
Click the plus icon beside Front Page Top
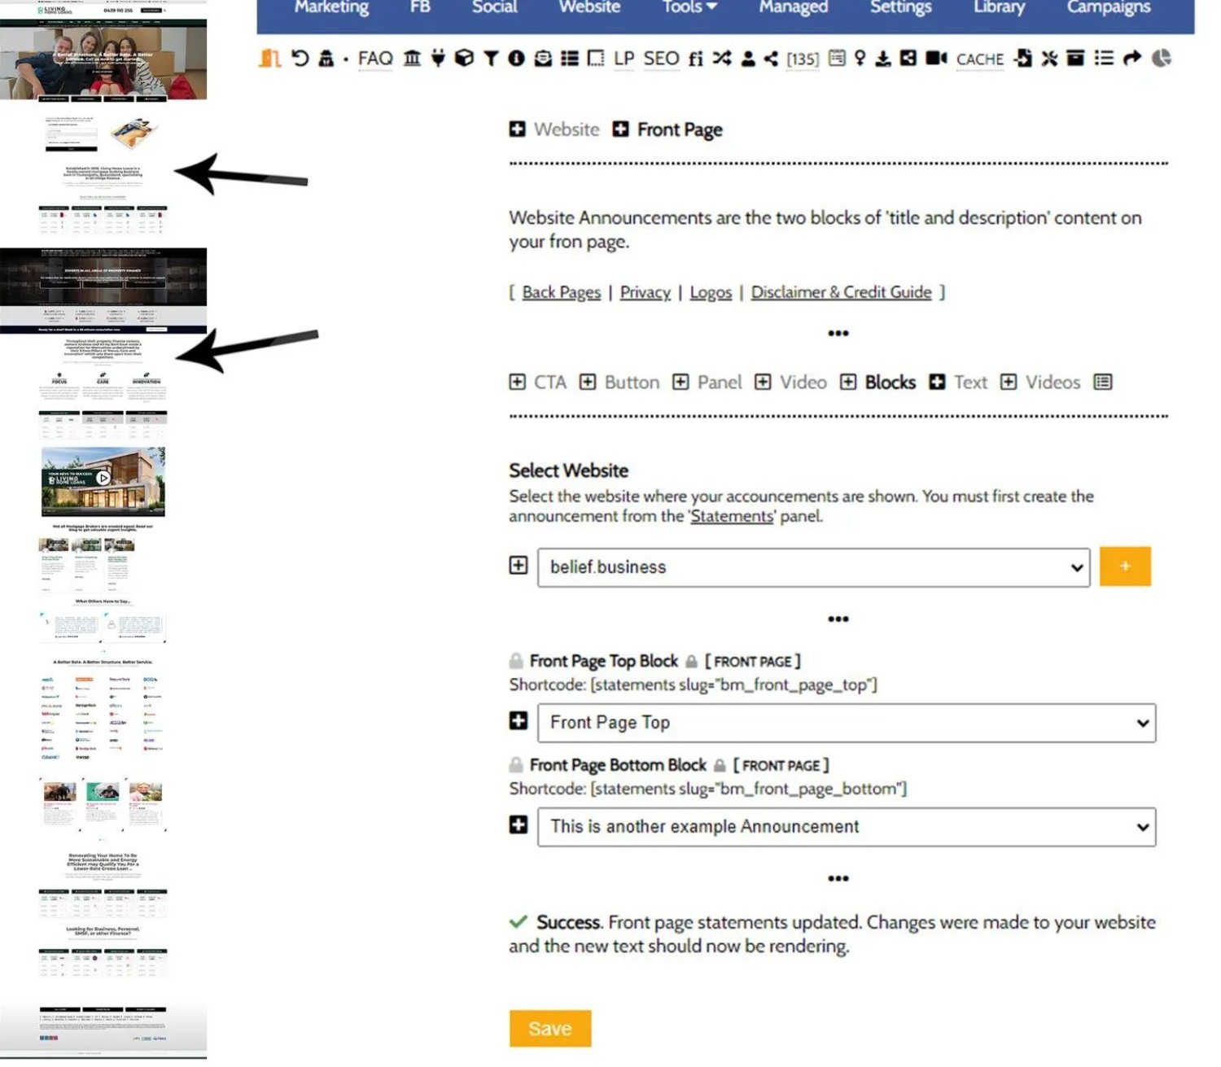click(519, 721)
